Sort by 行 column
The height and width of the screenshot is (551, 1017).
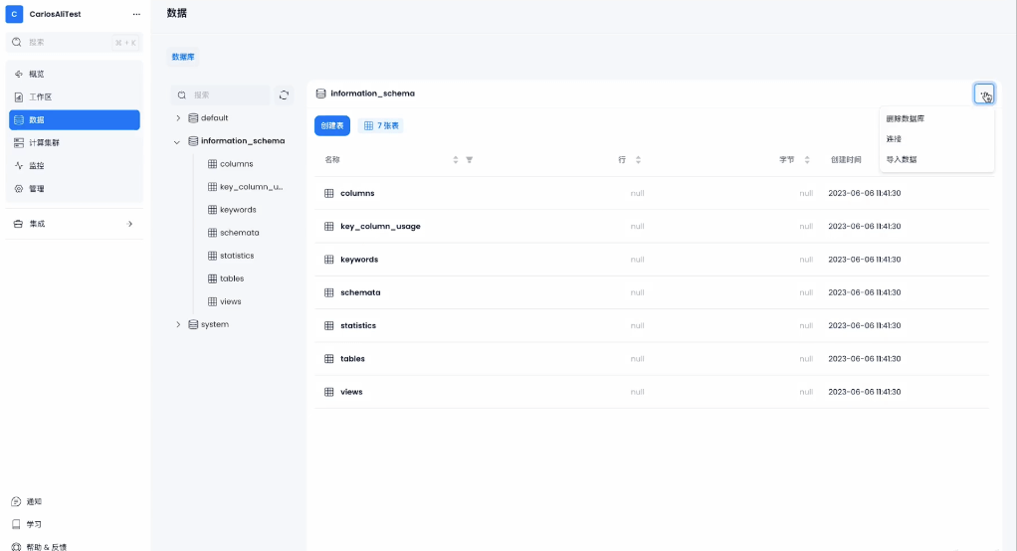pos(638,160)
